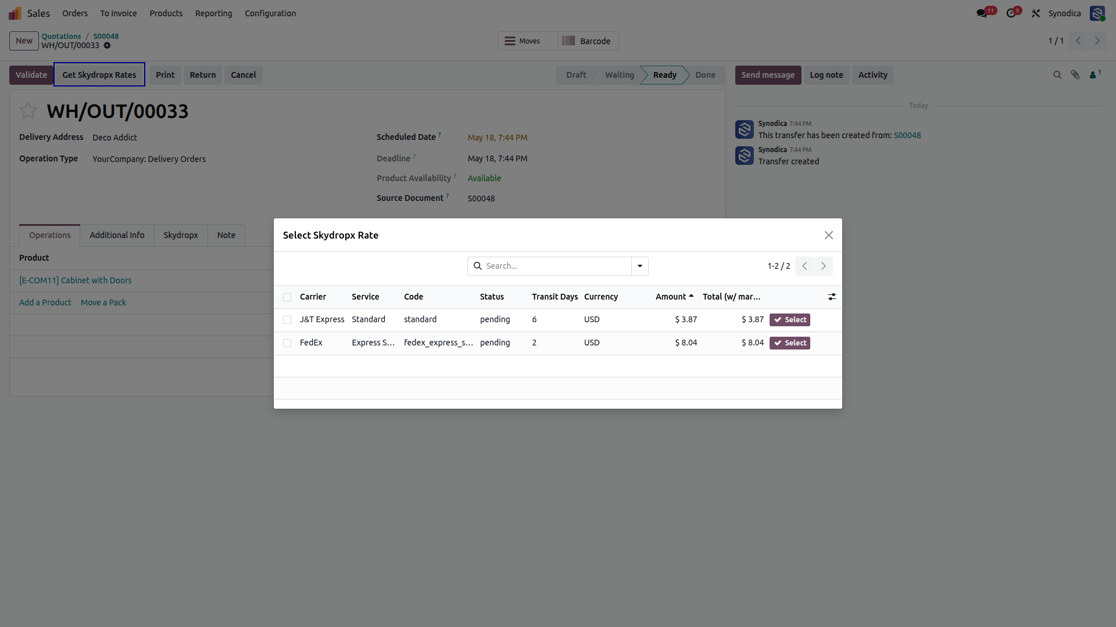The width and height of the screenshot is (1116, 627).
Task: Click the Move a Pack link
Action: coord(103,302)
